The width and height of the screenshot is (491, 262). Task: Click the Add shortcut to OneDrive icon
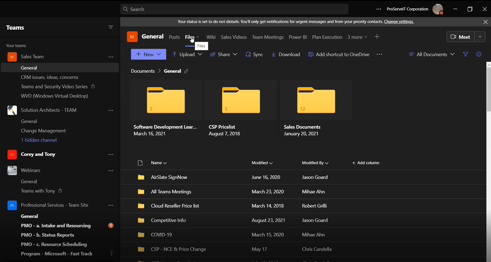[311, 54]
